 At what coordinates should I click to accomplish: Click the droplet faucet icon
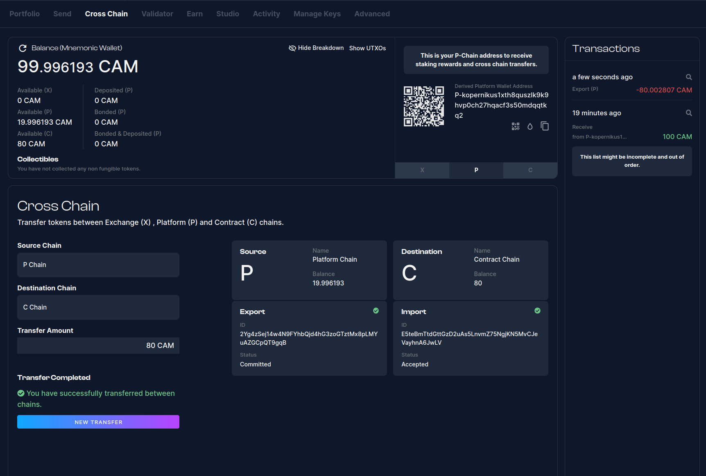[530, 126]
